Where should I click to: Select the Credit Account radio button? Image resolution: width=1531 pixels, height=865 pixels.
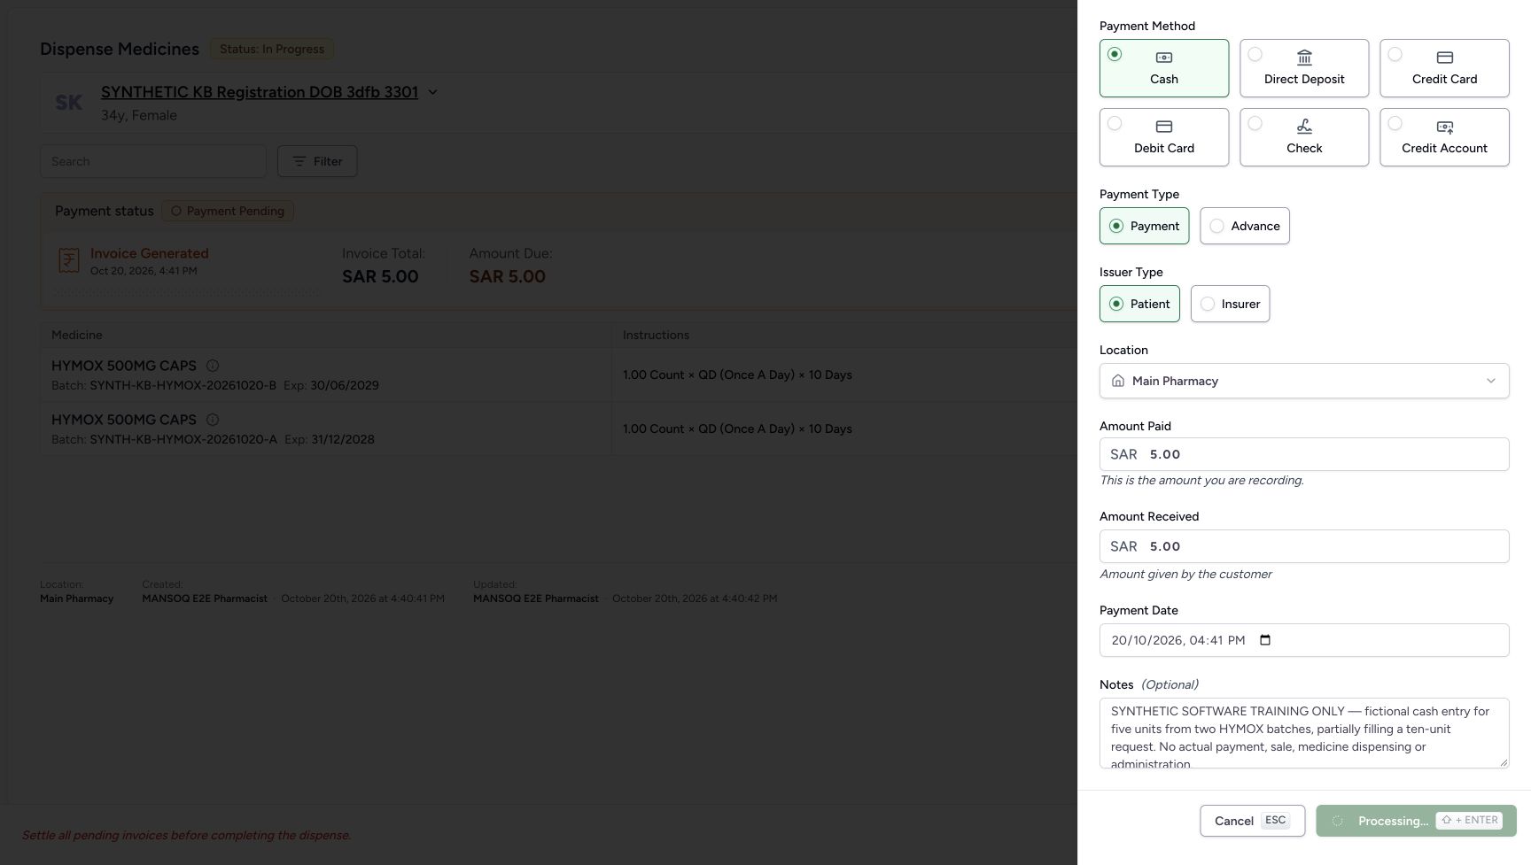[x=1395, y=123]
